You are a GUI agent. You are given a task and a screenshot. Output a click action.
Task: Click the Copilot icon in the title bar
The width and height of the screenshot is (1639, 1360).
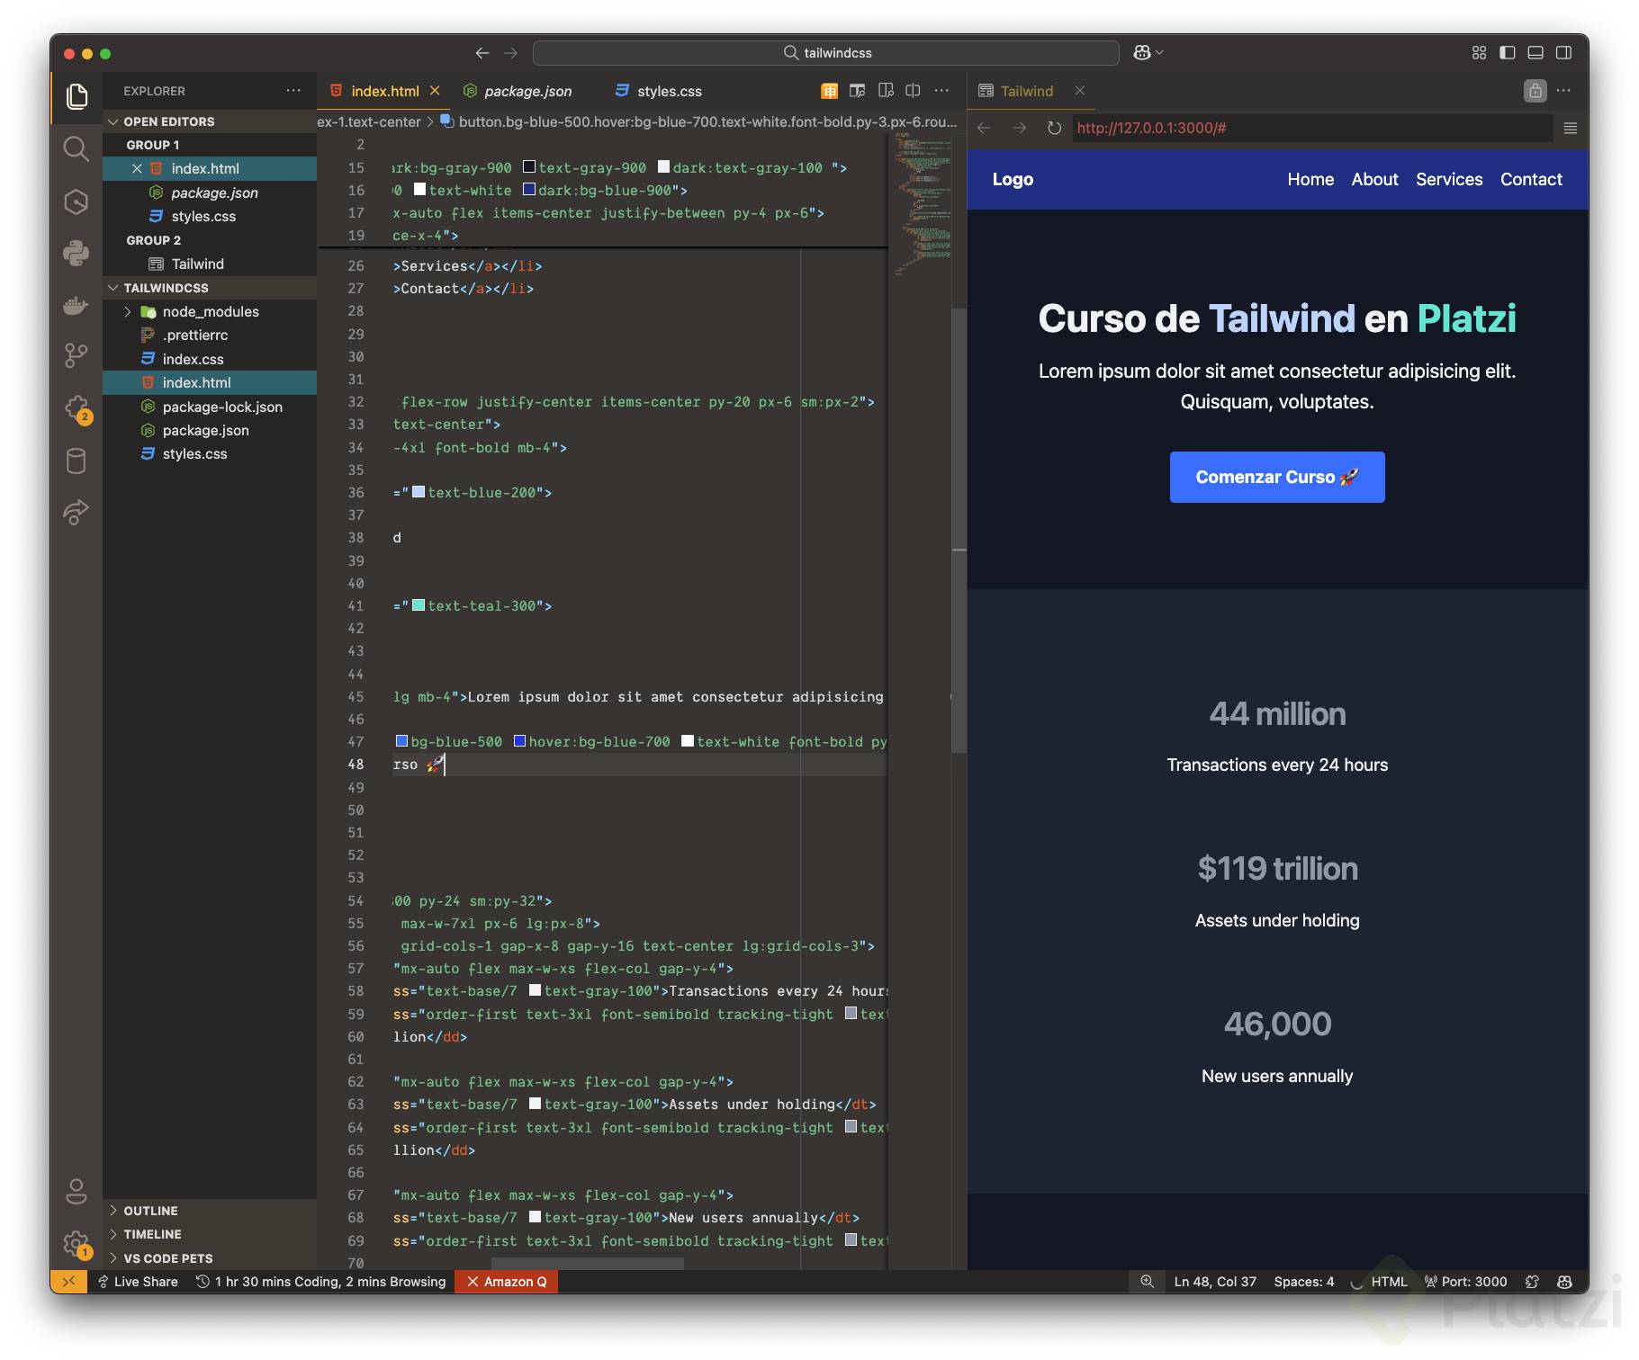(x=1141, y=53)
